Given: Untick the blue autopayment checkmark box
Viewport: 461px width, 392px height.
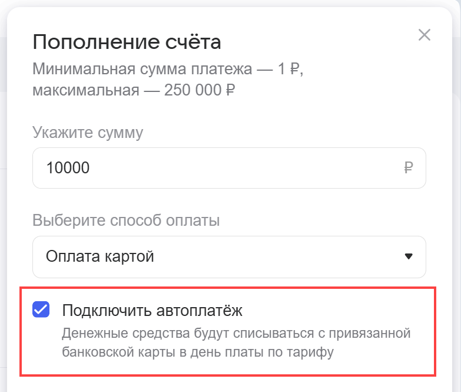Looking at the screenshot, I should coord(41,309).
